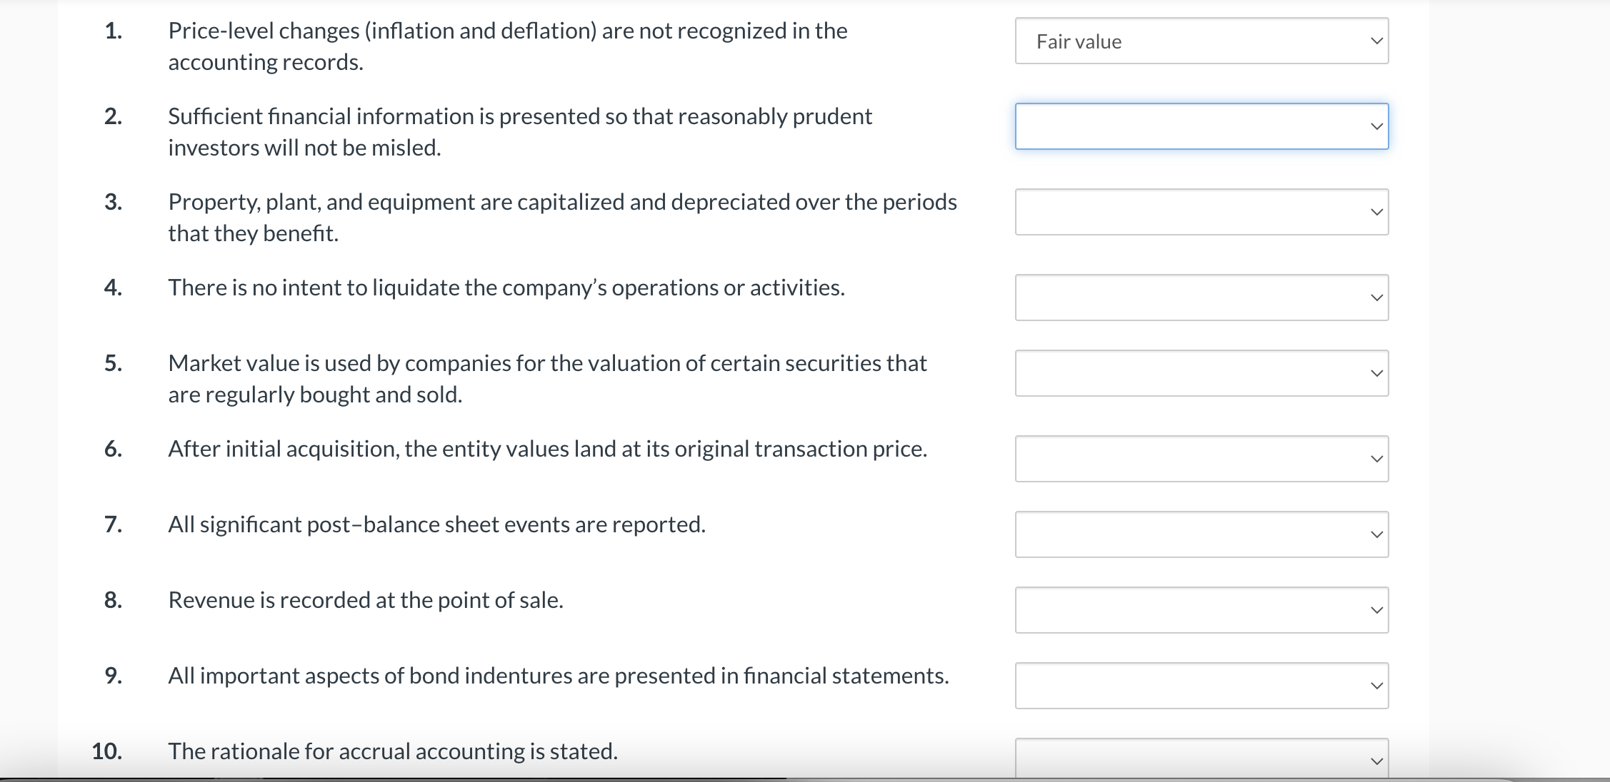Image resolution: width=1610 pixels, height=782 pixels.
Task: Open the Fair value dropdown for question 1
Action: tap(1200, 41)
